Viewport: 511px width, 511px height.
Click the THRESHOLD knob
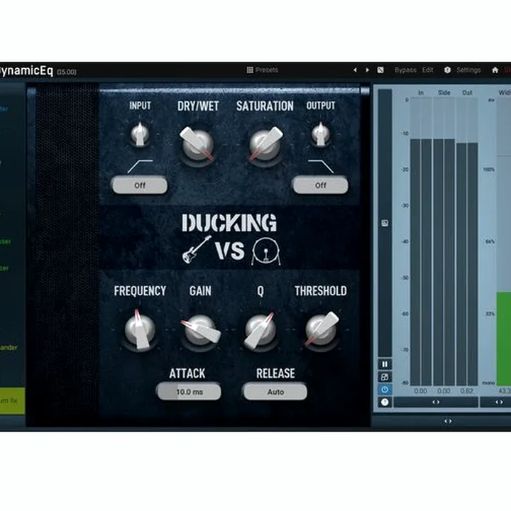[322, 330]
